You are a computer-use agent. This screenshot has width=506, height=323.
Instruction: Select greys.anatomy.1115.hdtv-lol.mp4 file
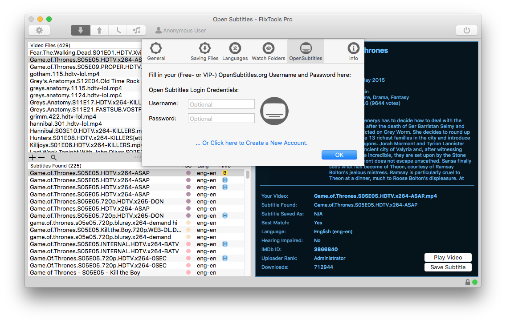pos(85,88)
